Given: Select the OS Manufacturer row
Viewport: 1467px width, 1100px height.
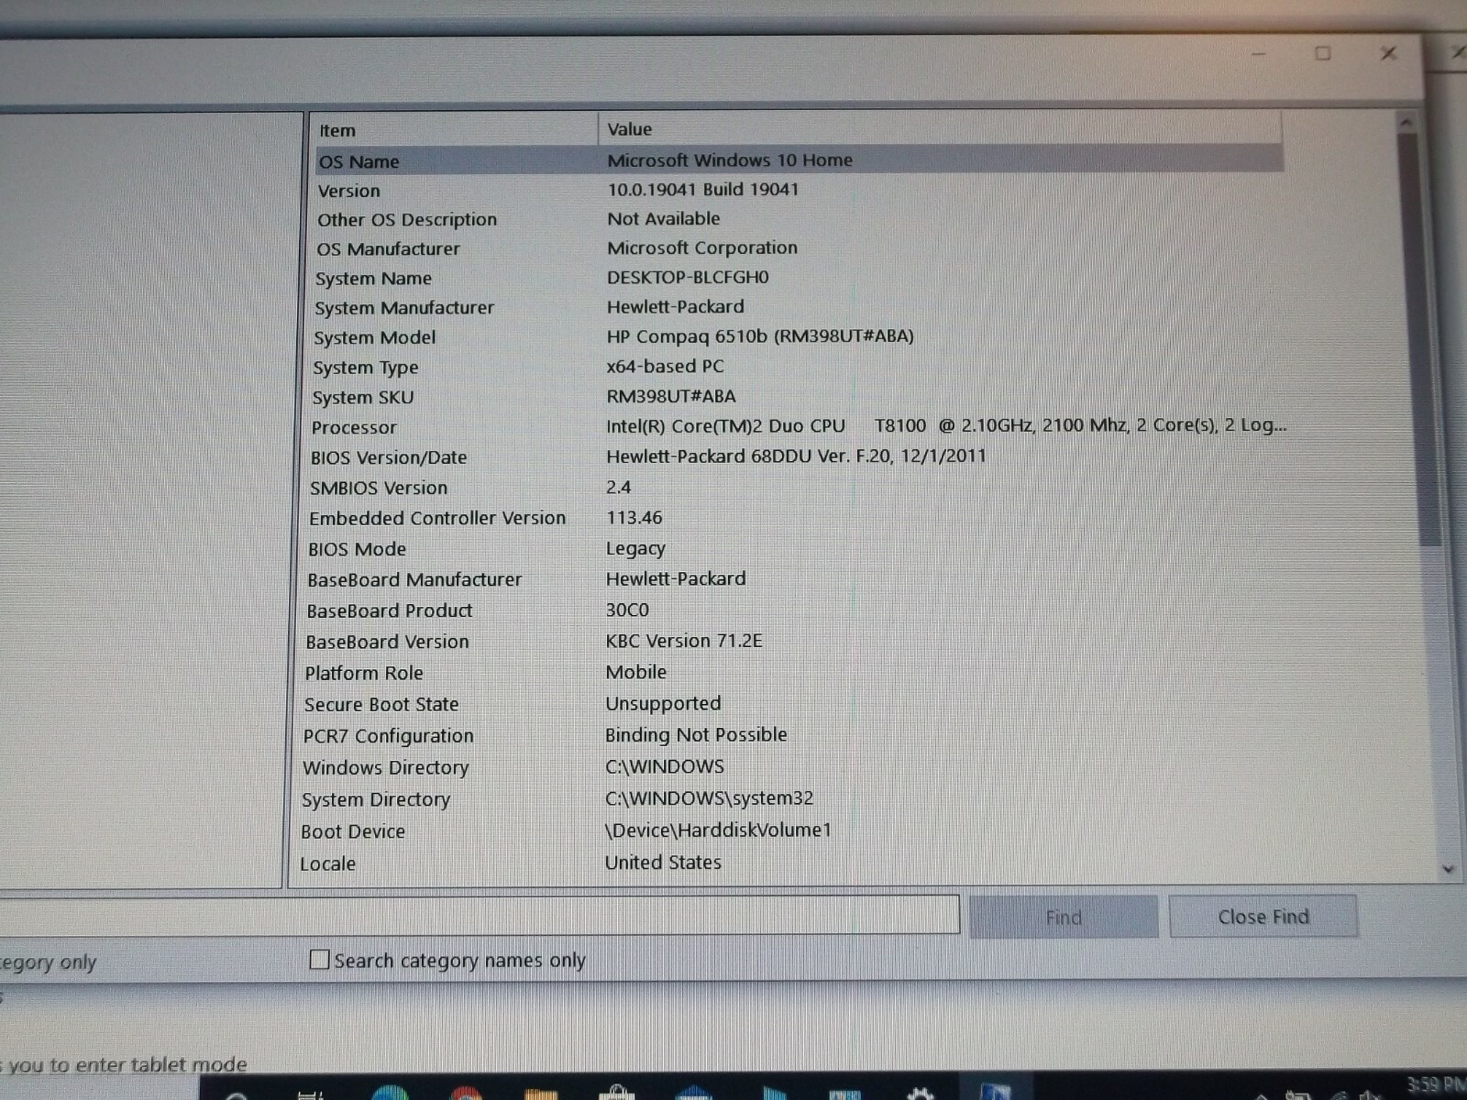Looking at the screenshot, I should pyautogui.click(x=799, y=248).
